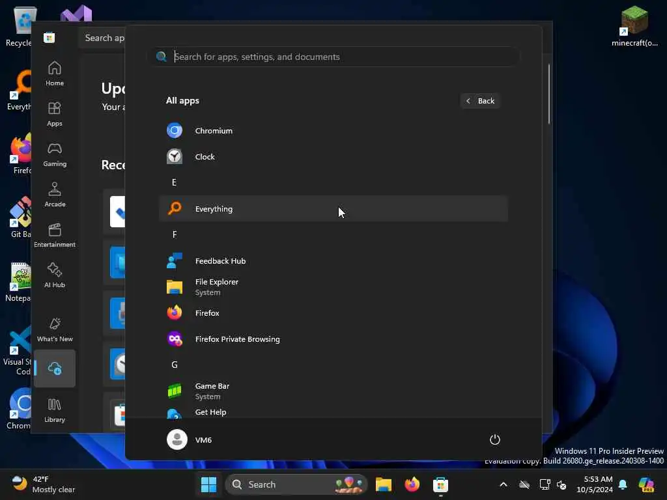Open the network status tray icon
This screenshot has width=667, height=500.
coord(545,484)
